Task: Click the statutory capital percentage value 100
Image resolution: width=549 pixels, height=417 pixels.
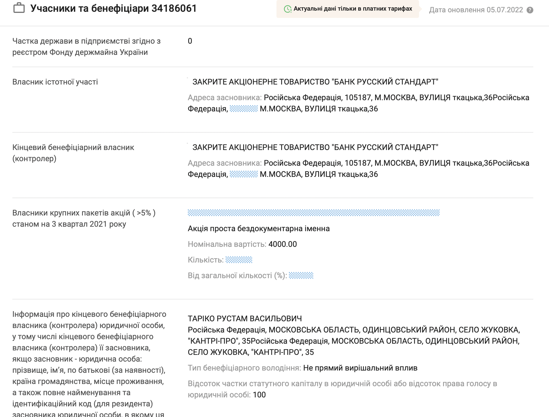Action: [259, 395]
